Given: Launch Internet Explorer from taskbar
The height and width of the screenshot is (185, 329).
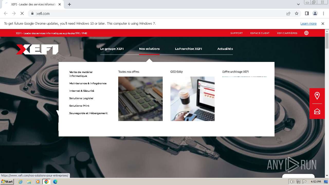Looking at the screenshot, I should pyautogui.click(x=21, y=182).
